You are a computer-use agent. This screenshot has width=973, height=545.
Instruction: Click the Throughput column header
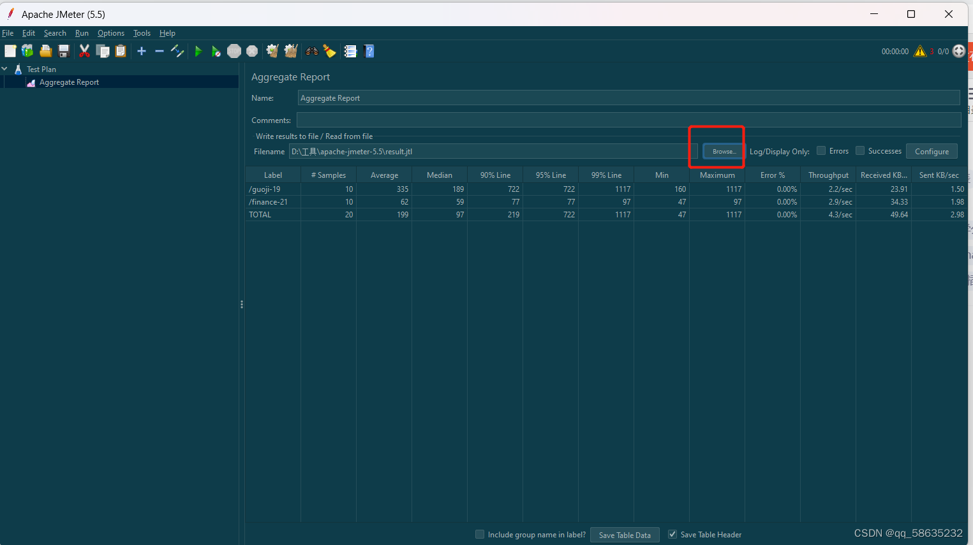[x=828, y=175]
